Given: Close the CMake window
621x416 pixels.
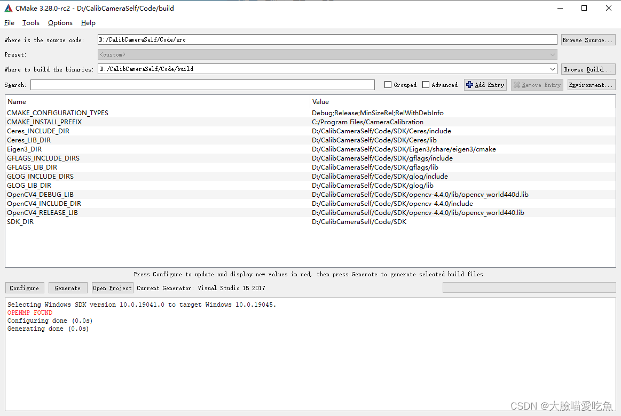Looking at the screenshot, I should [609, 9].
